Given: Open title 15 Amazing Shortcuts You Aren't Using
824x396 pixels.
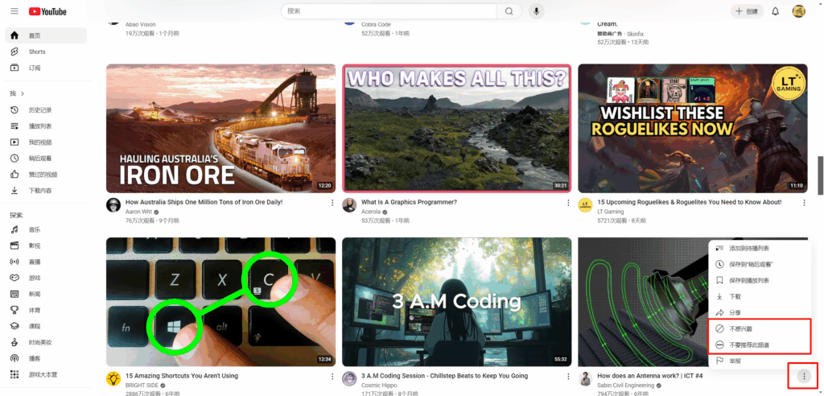Looking at the screenshot, I should tap(182, 376).
